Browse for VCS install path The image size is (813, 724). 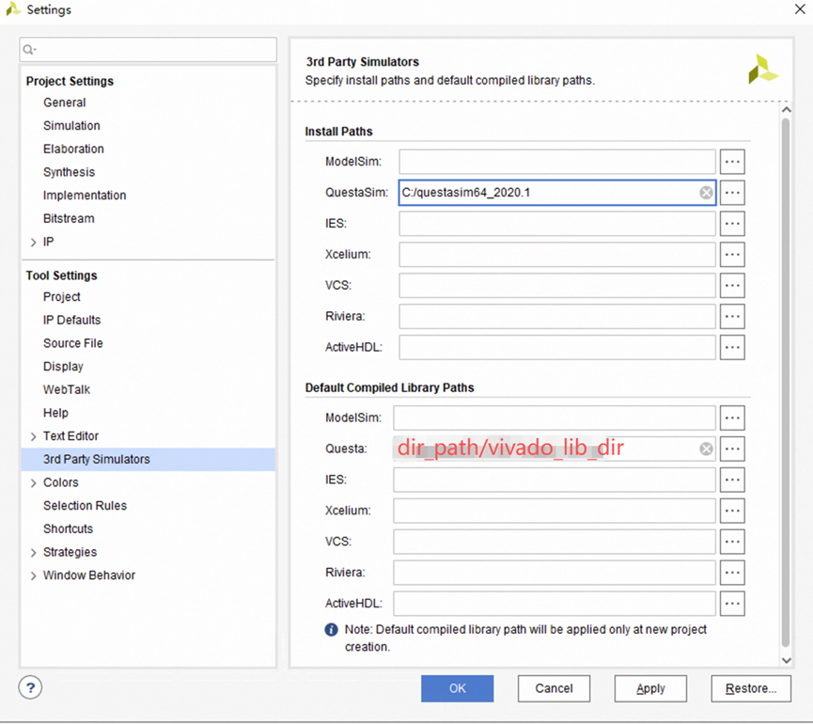tap(732, 285)
